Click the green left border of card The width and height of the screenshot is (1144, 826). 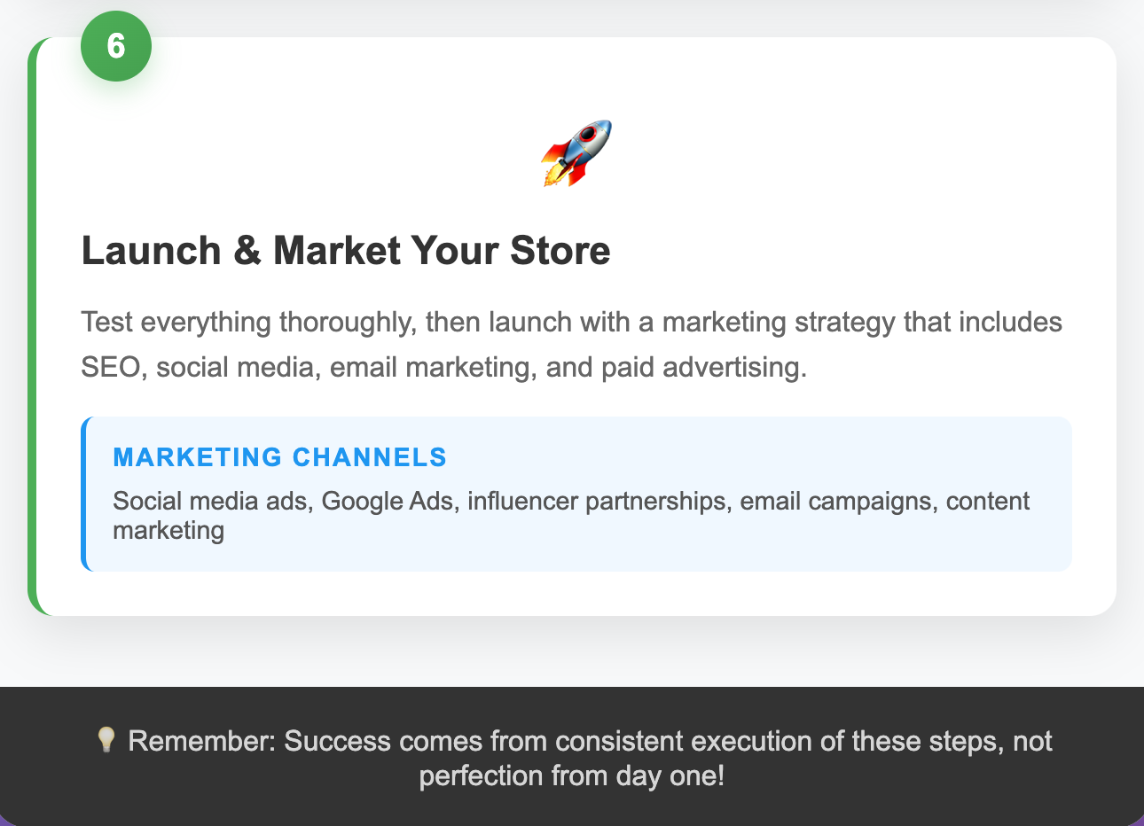coord(32,326)
